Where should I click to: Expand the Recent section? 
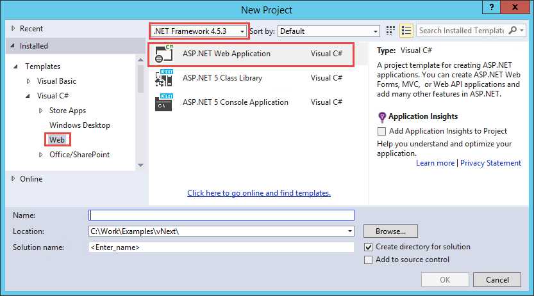13,29
